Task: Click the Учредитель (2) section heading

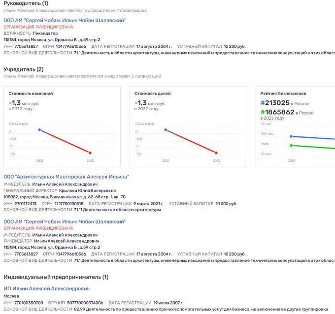Action: [23, 69]
